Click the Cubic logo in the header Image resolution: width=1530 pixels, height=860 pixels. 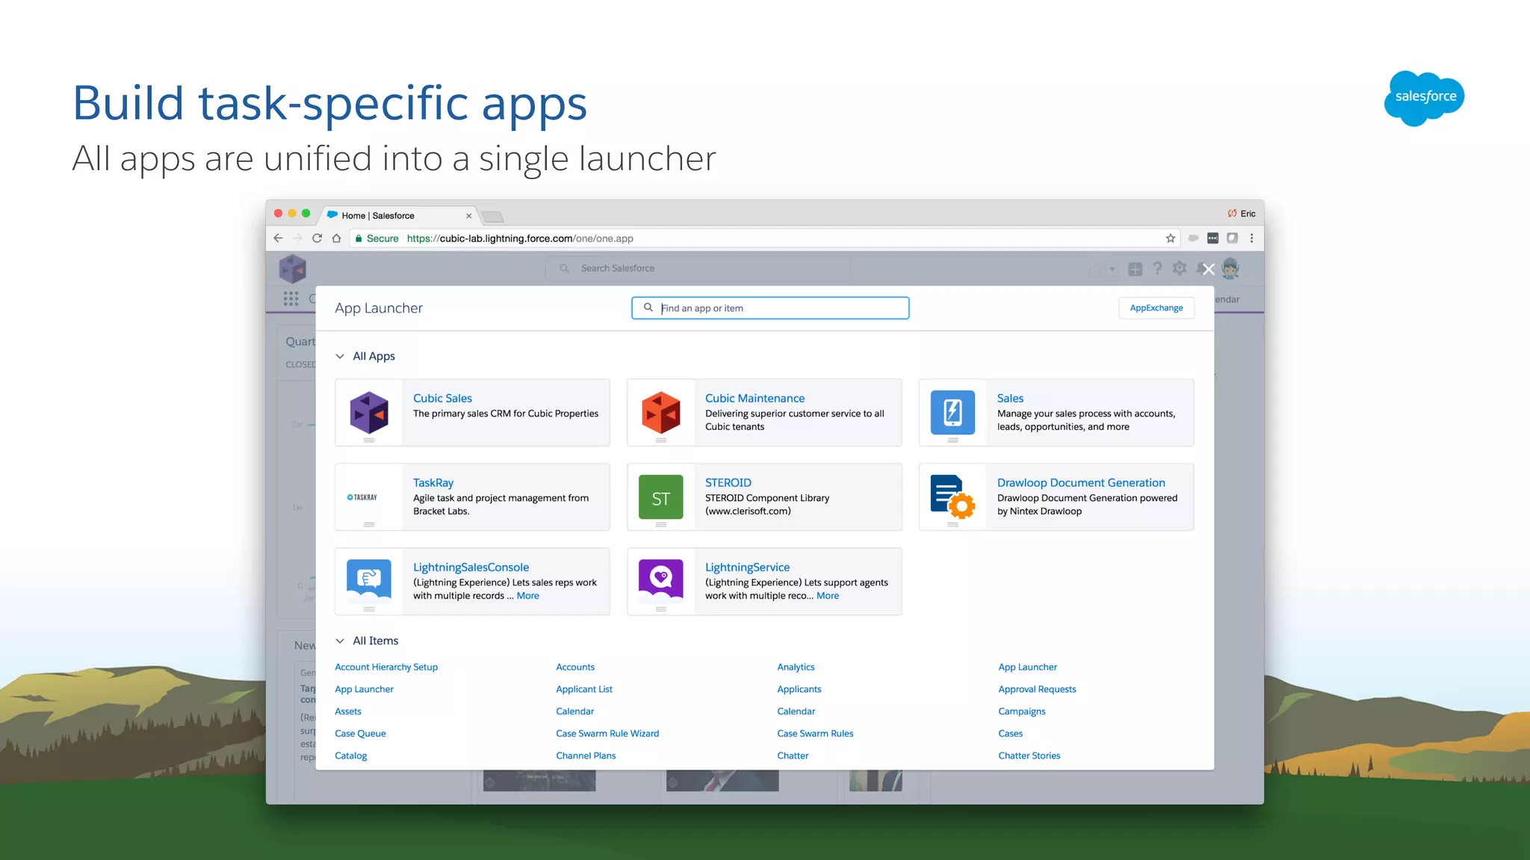tap(293, 269)
